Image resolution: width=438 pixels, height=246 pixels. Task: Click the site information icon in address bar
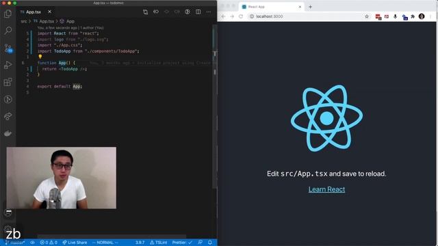coord(252,16)
